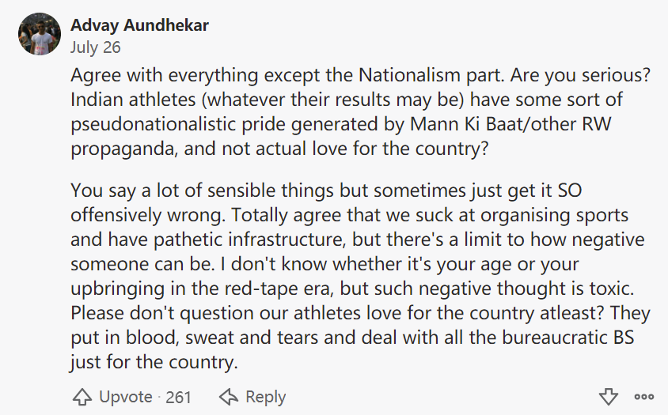Open the three-dot more options menu

point(643,397)
